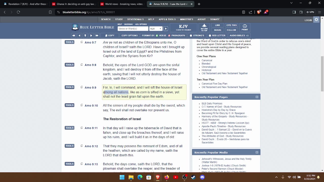
Task: Open Brave Shields lion icon
Action: tap(259, 12)
